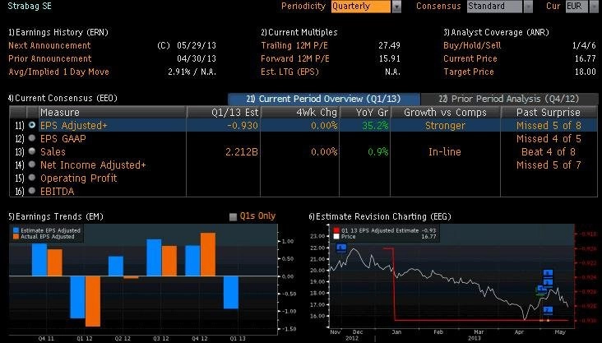Click red Q1 13 EPS Estimate legend swatch
Image resolution: width=602 pixels, height=343 pixels.
click(336, 230)
